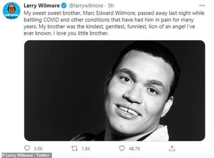Viewport: 214px width, 158px height.
Task: Like the tweet with the heart icon
Action: click(x=122, y=148)
